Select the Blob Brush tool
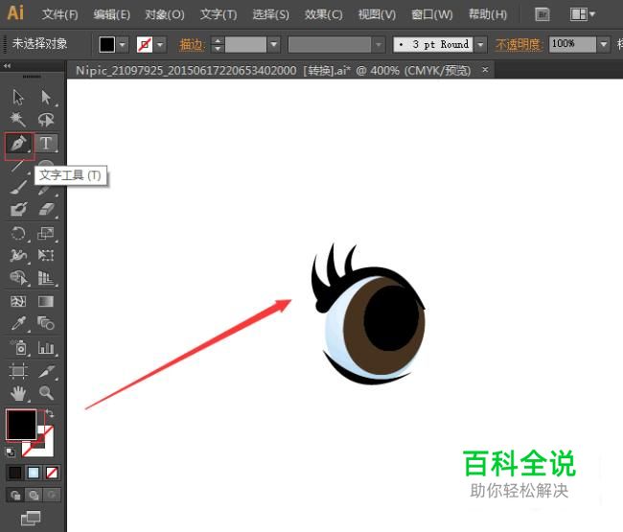 [x=18, y=209]
